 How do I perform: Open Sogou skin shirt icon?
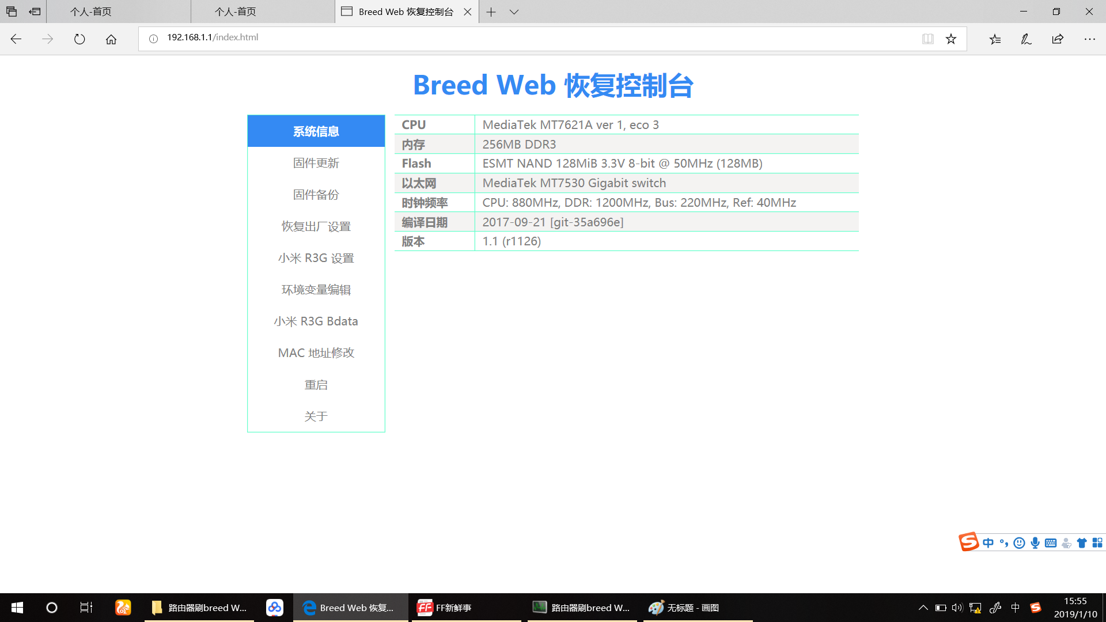click(1082, 543)
